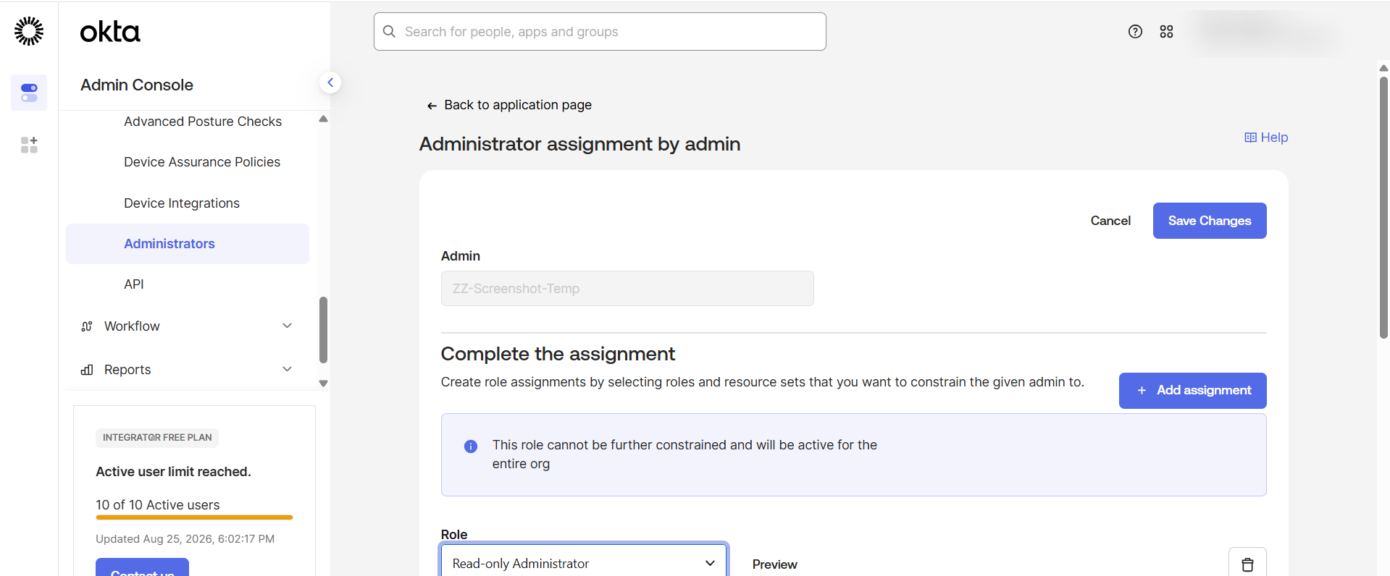The height and width of the screenshot is (576, 1390).
Task: Open the help question mark icon
Action: click(1135, 31)
